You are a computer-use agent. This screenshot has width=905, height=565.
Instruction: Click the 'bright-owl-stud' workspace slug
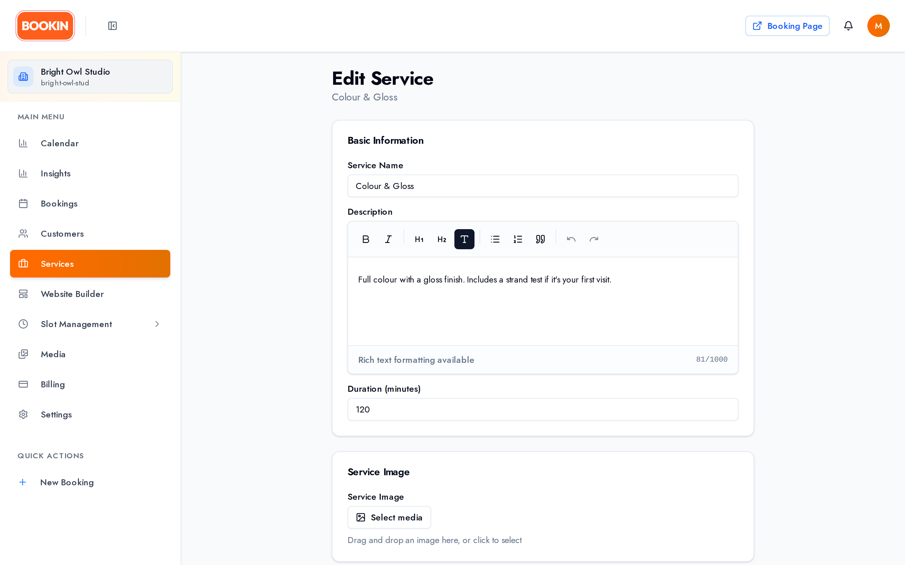coord(65,83)
